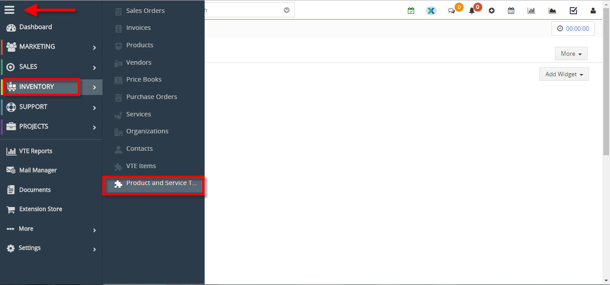Click the 00:00:00 timer button
The width and height of the screenshot is (610, 285).
click(573, 29)
